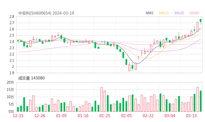Screen dimensions: 205x122
Task: Select the 12-15 date on x-axis
Action: click(18, 116)
